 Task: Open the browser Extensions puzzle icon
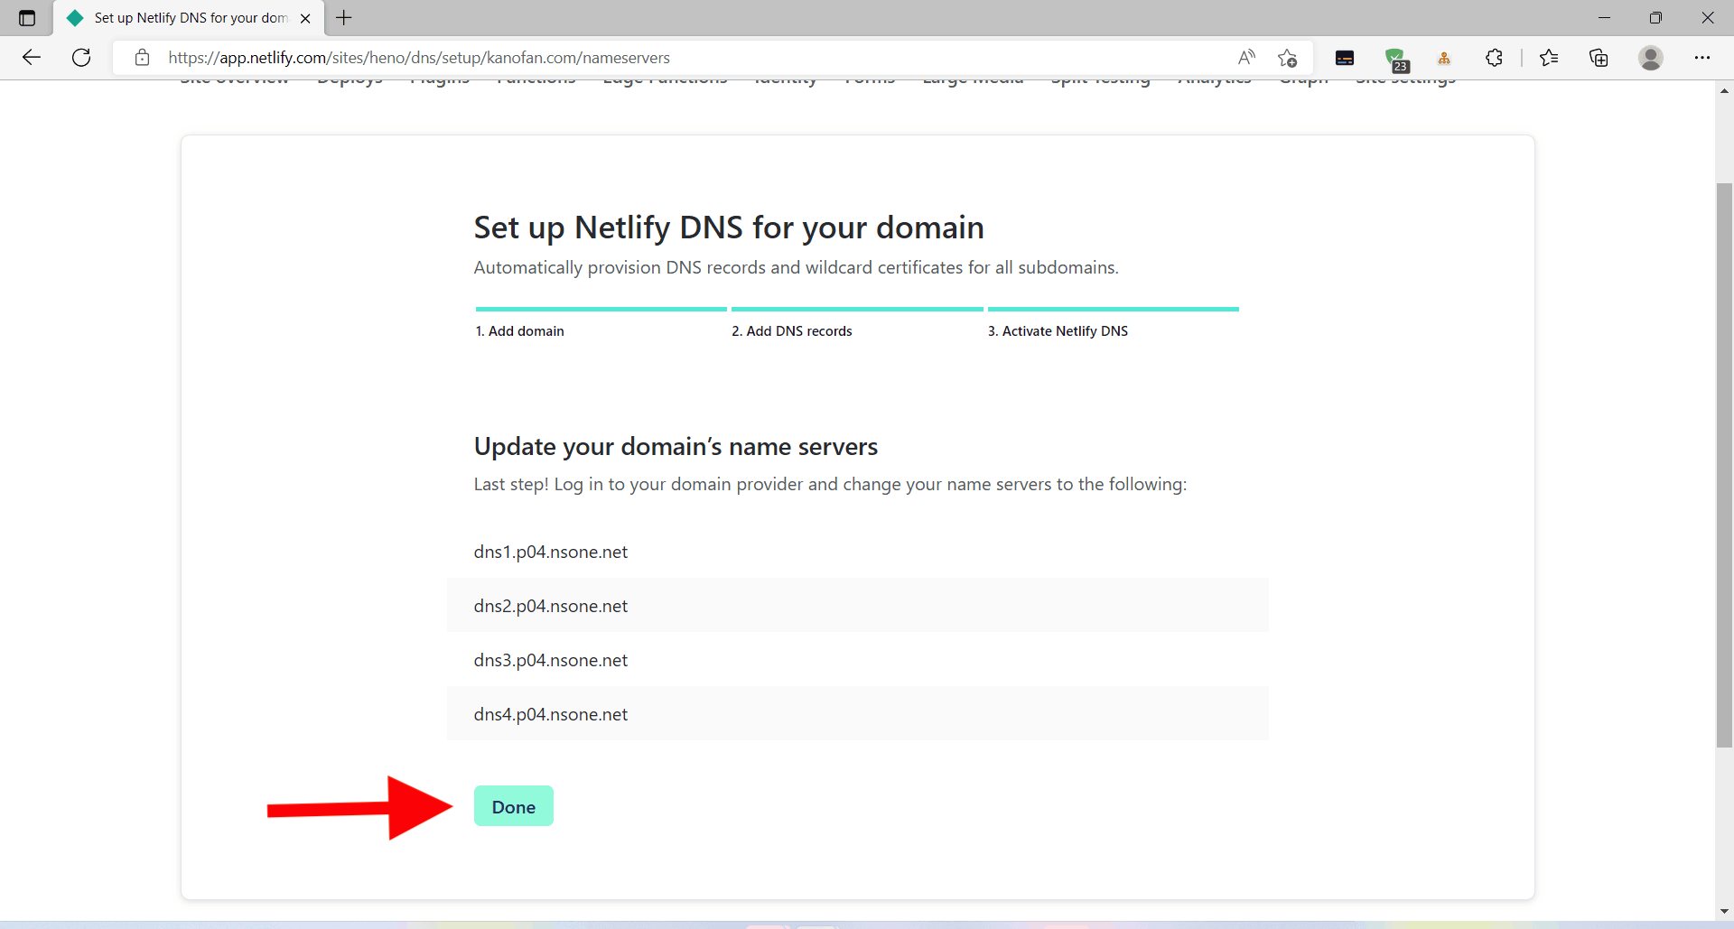tap(1494, 57)
